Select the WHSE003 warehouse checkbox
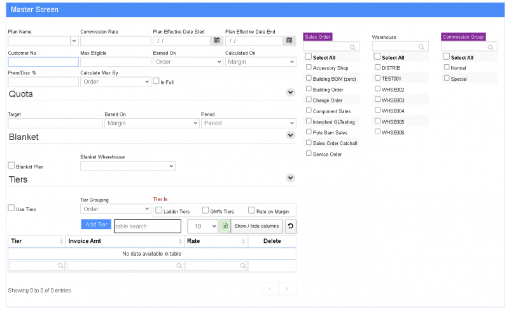Viewport: 509px width, 311px height. [x=378, y=100]
